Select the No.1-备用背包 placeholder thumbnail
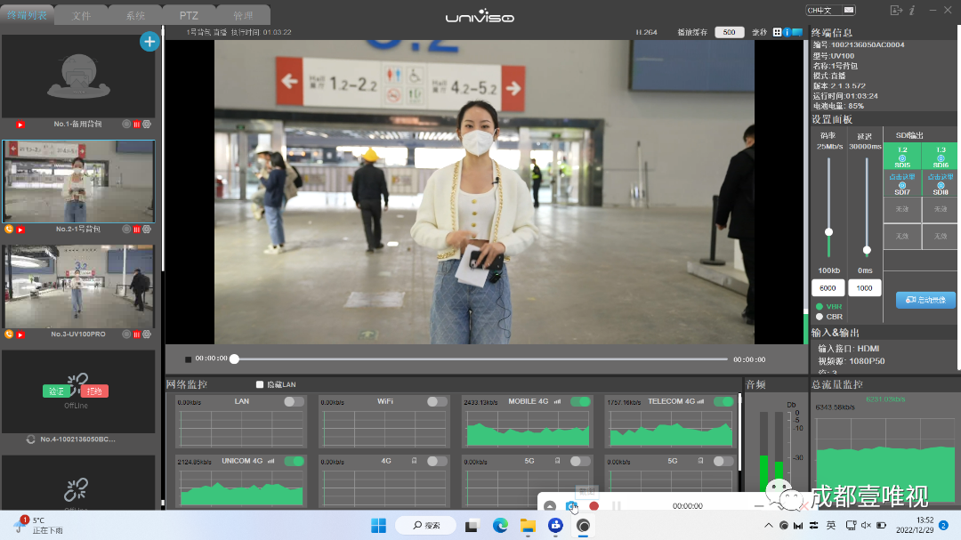 tap(78, 76)
